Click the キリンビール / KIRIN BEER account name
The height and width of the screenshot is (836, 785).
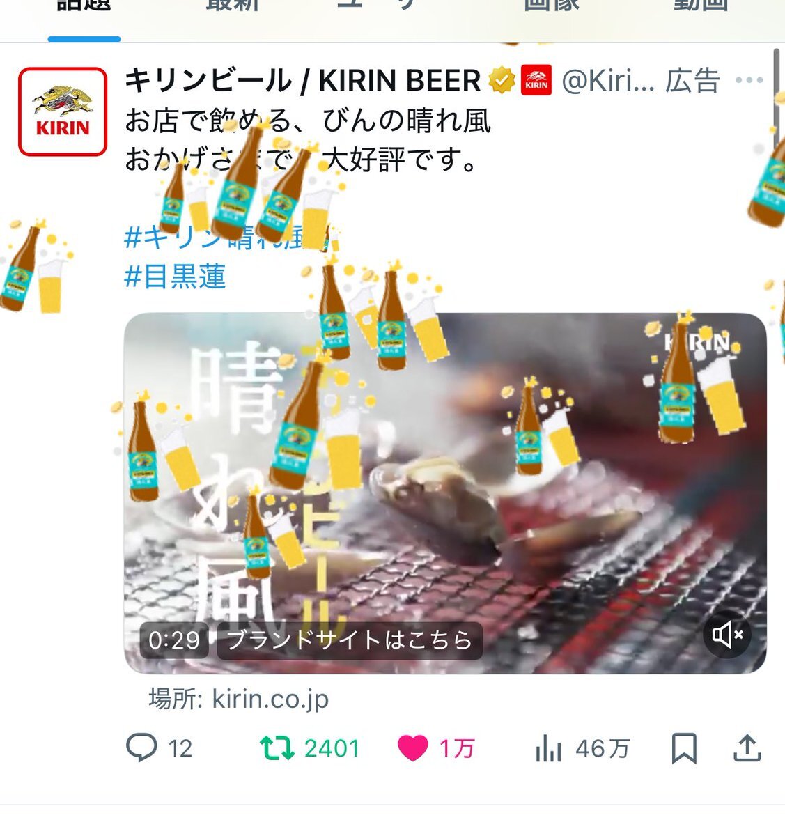[x=303, y=81]
